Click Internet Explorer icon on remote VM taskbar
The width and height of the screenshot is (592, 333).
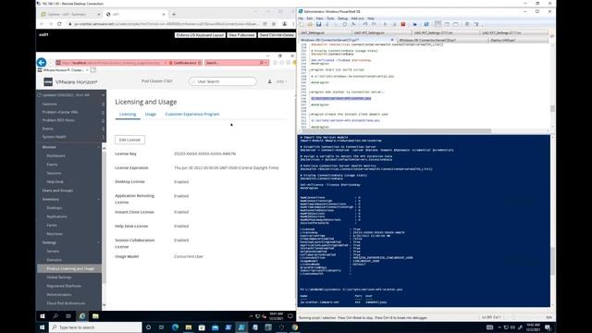tap(82, 316)
